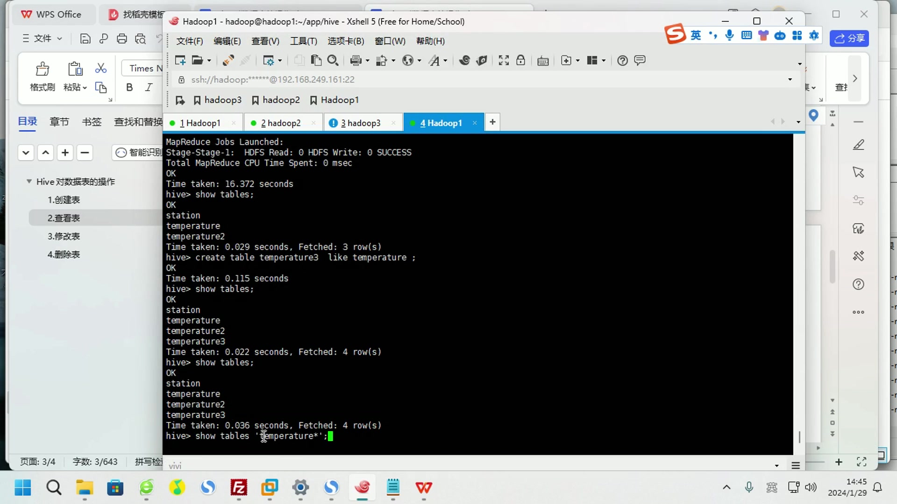Toggle italic formatting in WPS
The image size is (897, 504).
tap(149, 87)
